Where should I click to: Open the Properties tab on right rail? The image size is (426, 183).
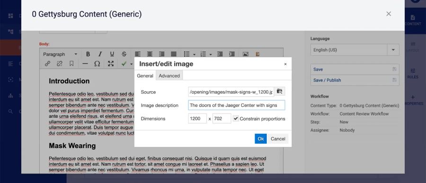(413, 100)
